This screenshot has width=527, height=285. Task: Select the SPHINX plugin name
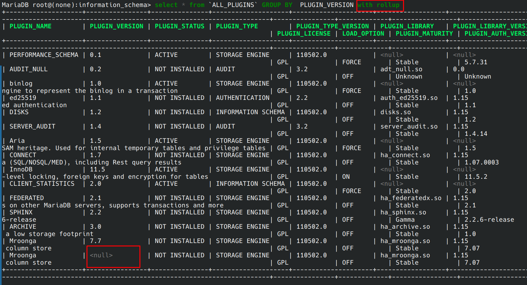coord(21,212)
